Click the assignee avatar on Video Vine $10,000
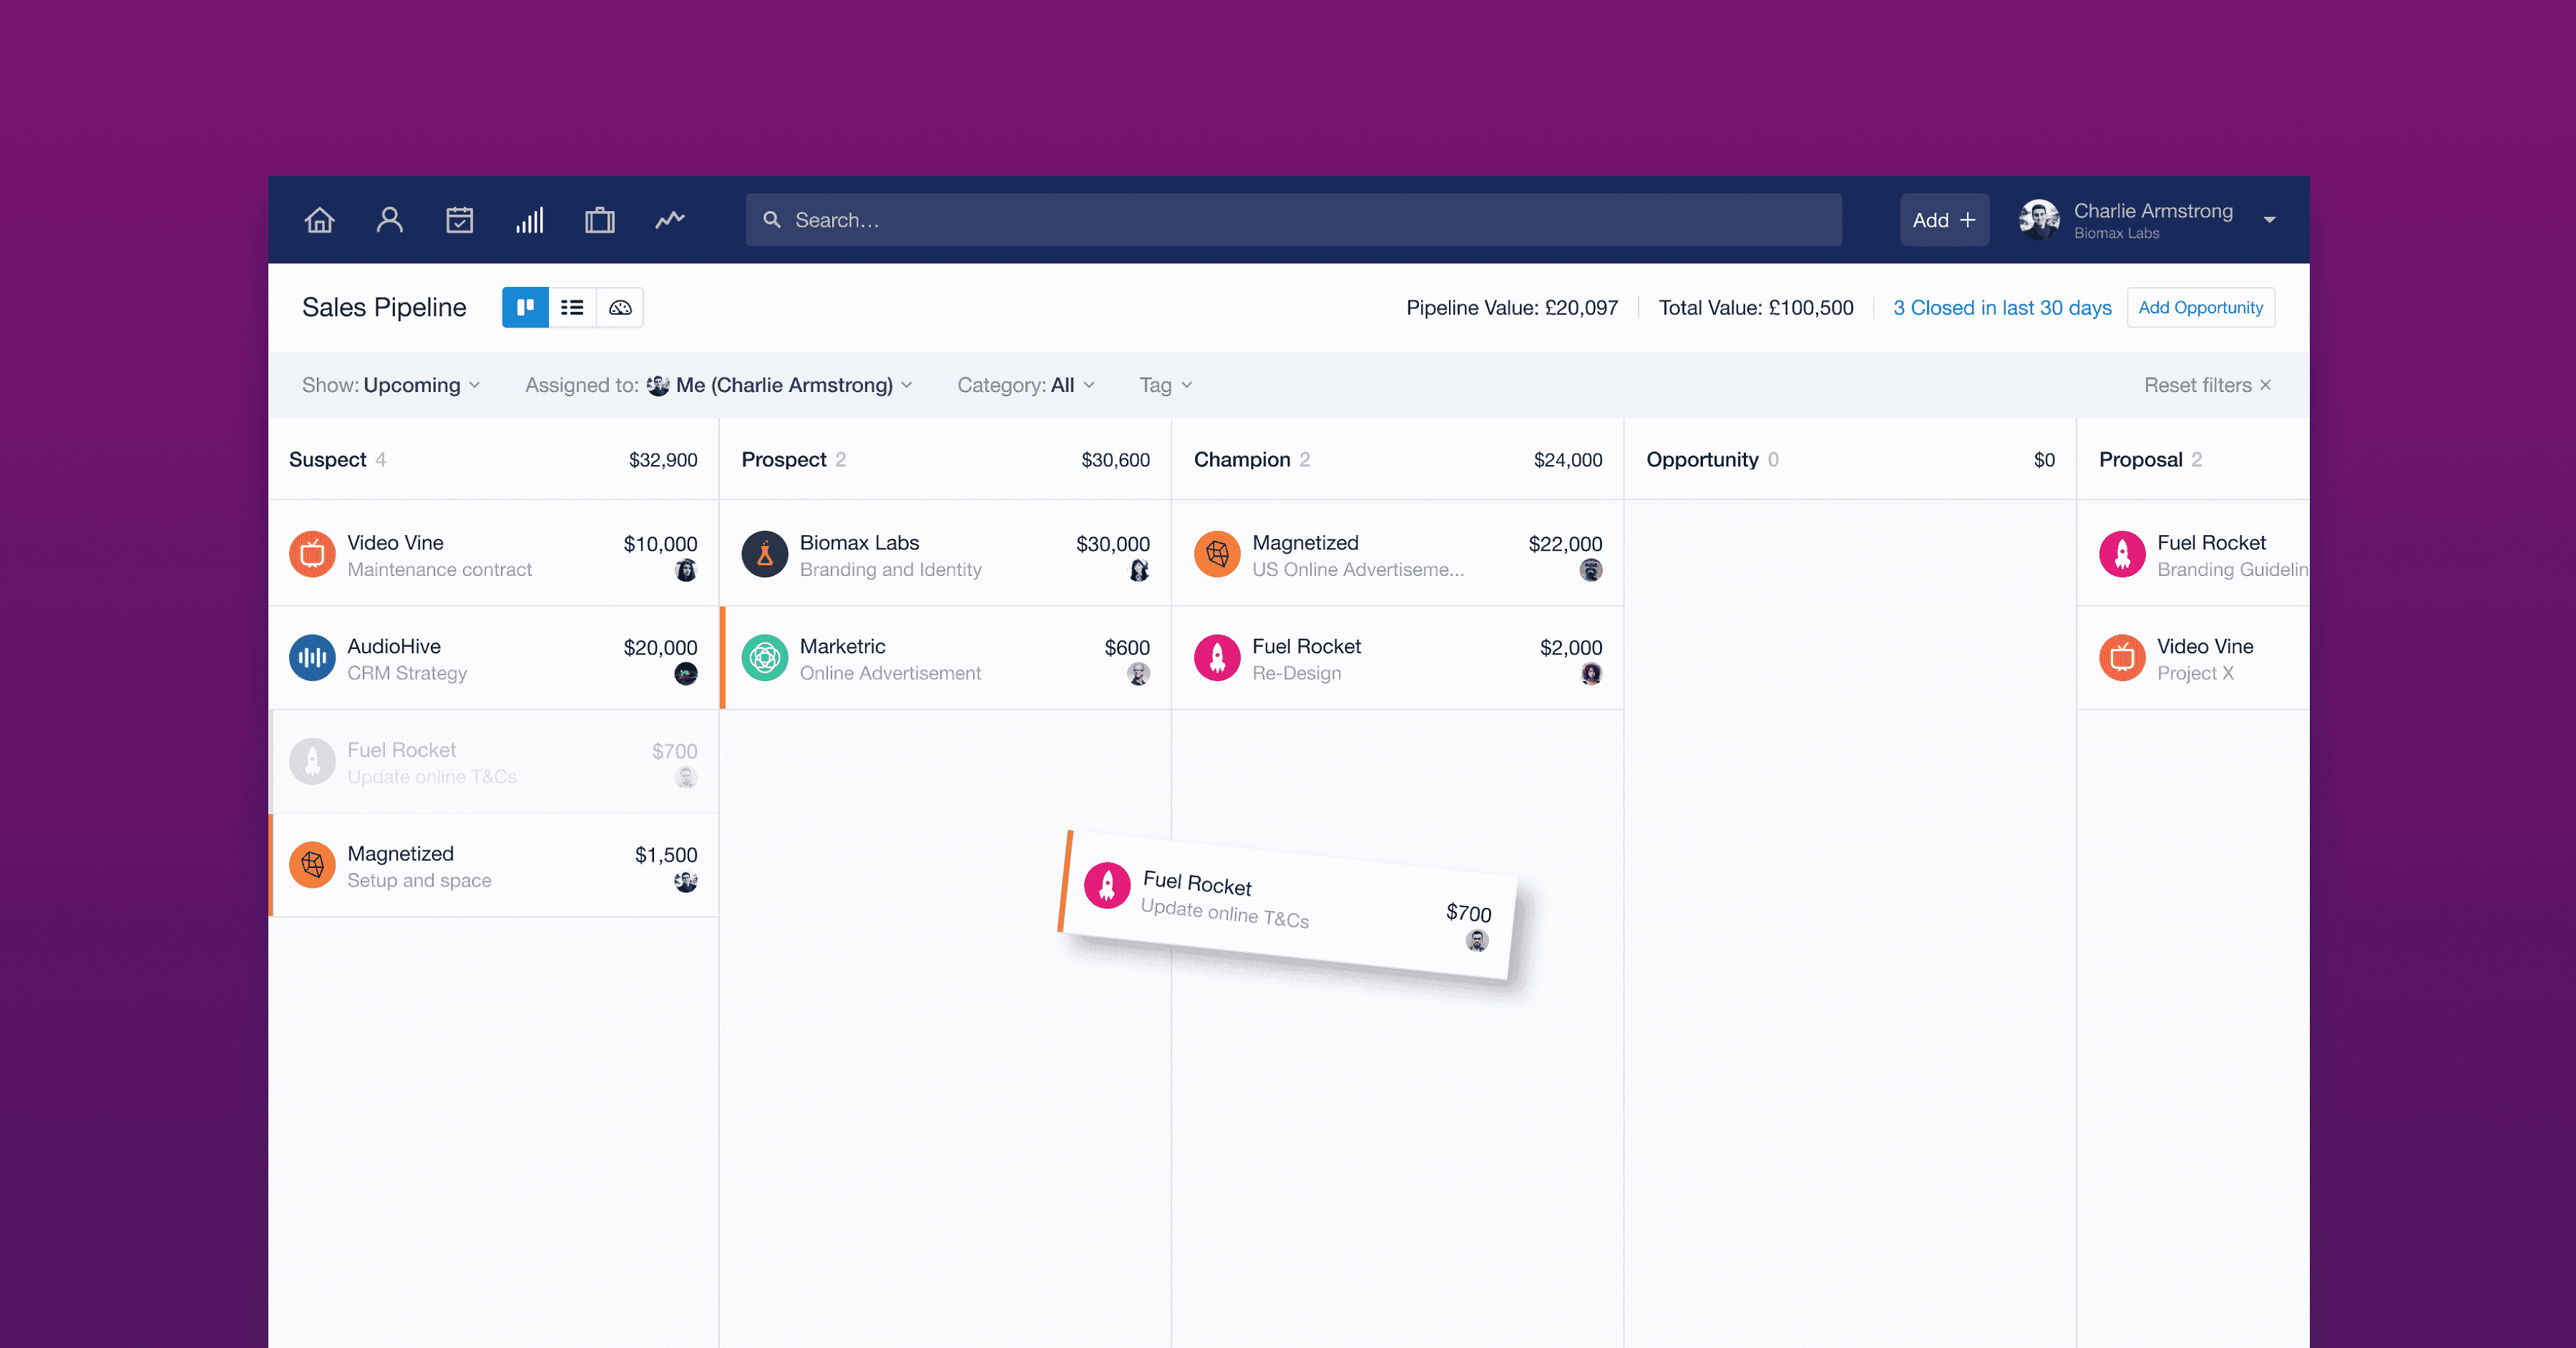 coord(685,571)
